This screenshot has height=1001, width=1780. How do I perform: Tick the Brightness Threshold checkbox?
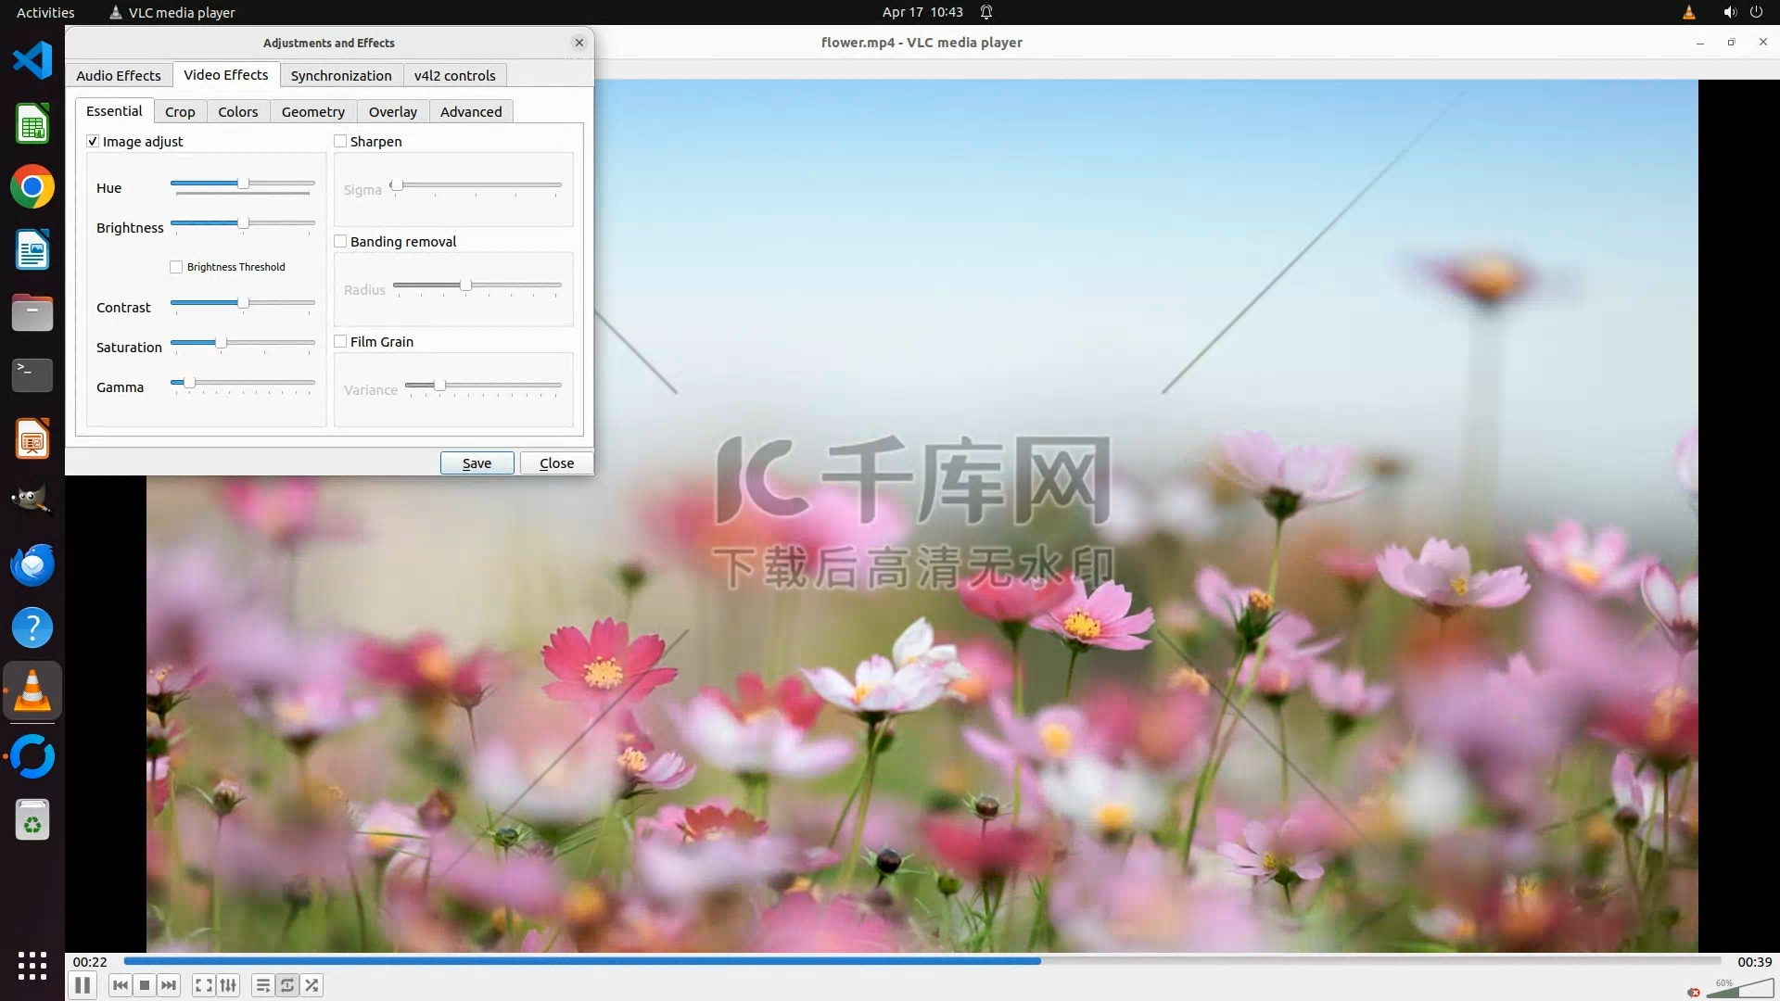point(176,267)
